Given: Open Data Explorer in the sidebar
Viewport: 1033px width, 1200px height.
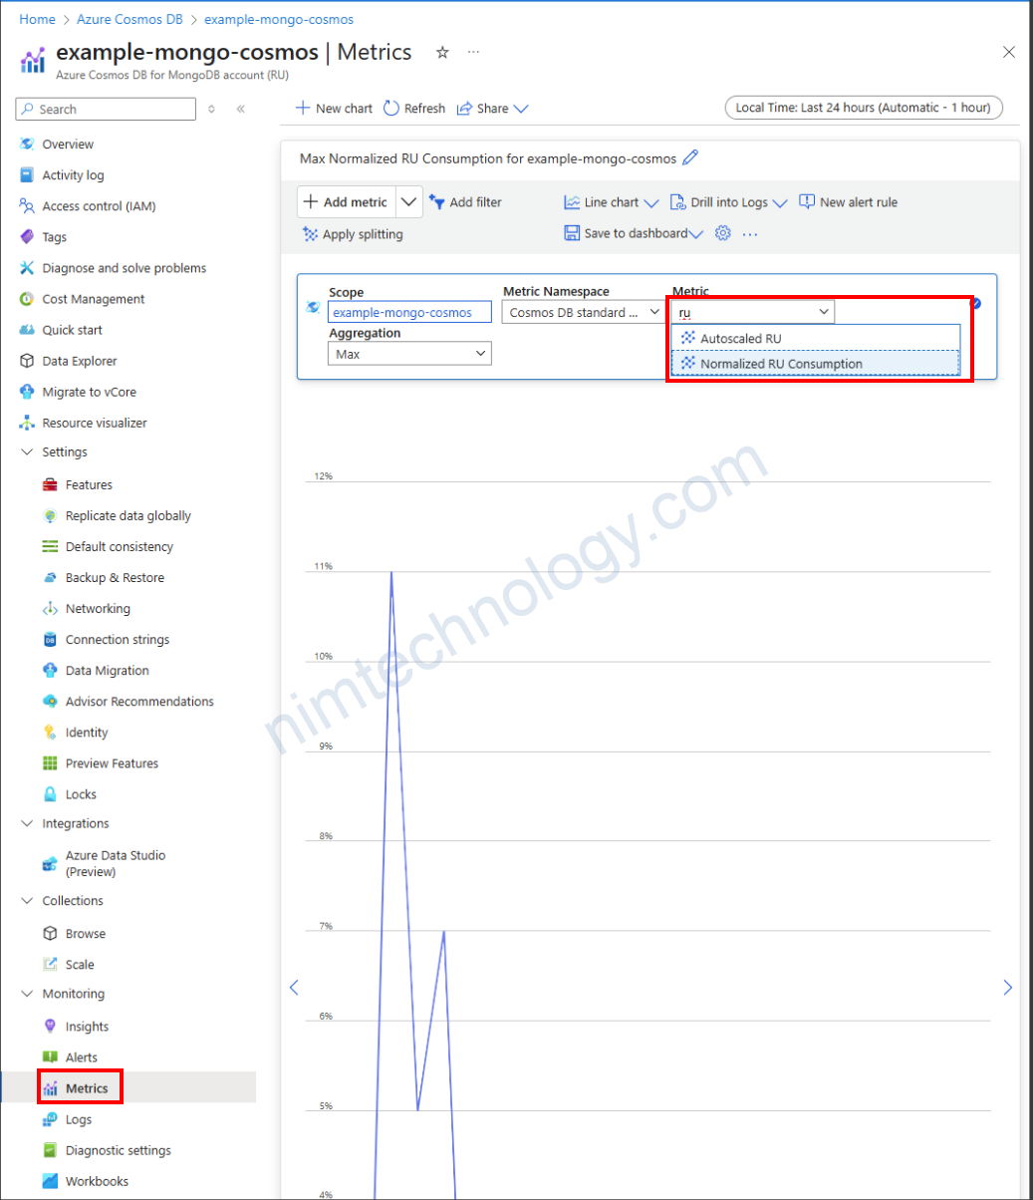Looking at the screenshot, I should (x=79, y=361).
